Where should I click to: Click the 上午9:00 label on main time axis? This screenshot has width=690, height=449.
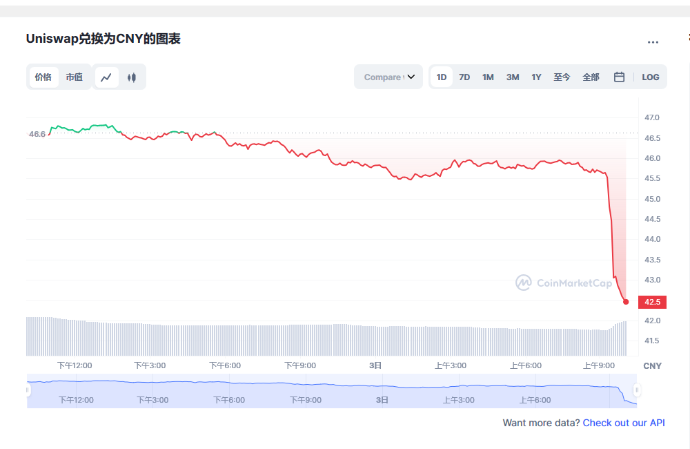(599, 365)
